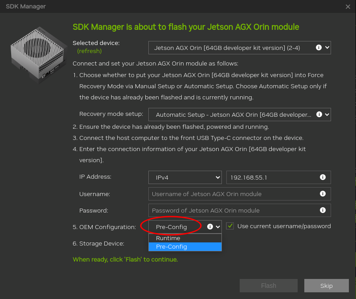The height and width of the screenshot is (299, 356).
Task: Click the '5. OEM Configuration:' label
Action: click(104, 227)
